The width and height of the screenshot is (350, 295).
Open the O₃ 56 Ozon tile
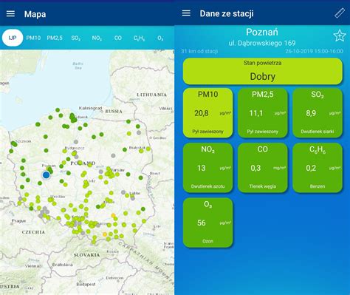click(207, 223)
